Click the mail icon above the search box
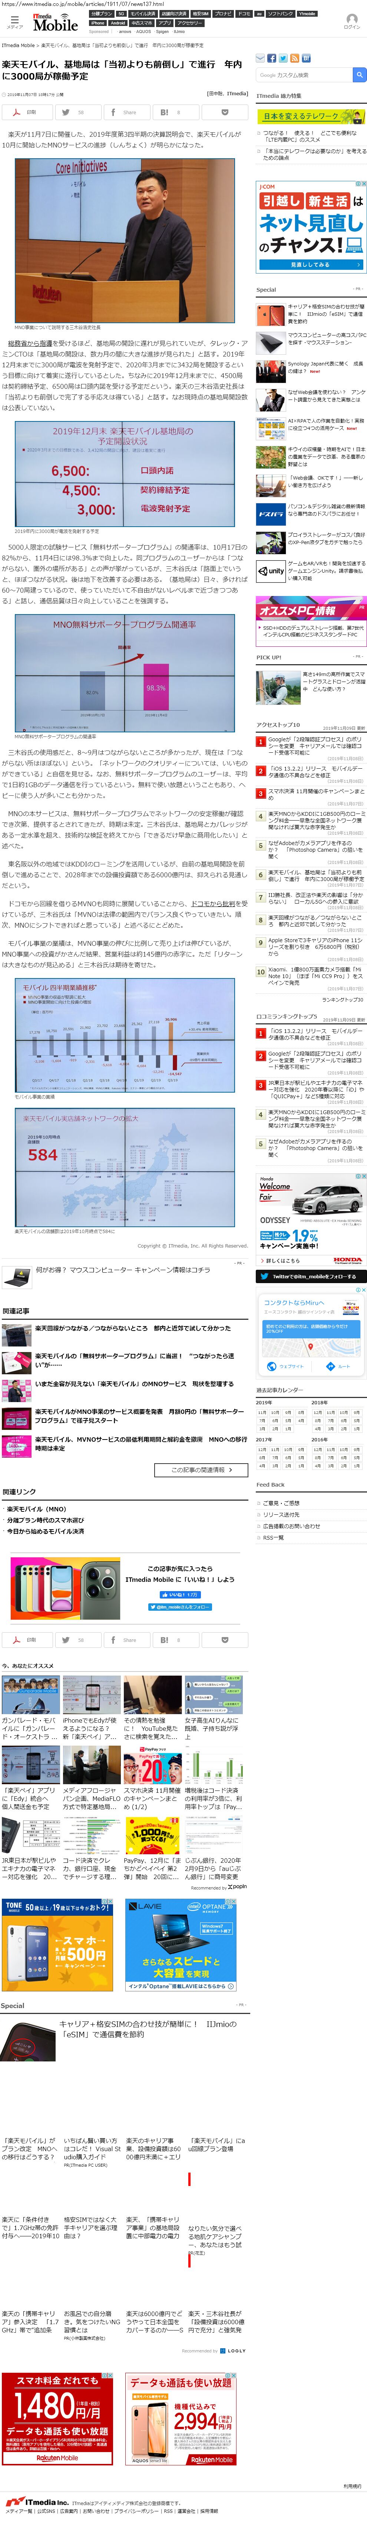 point(260,59)
